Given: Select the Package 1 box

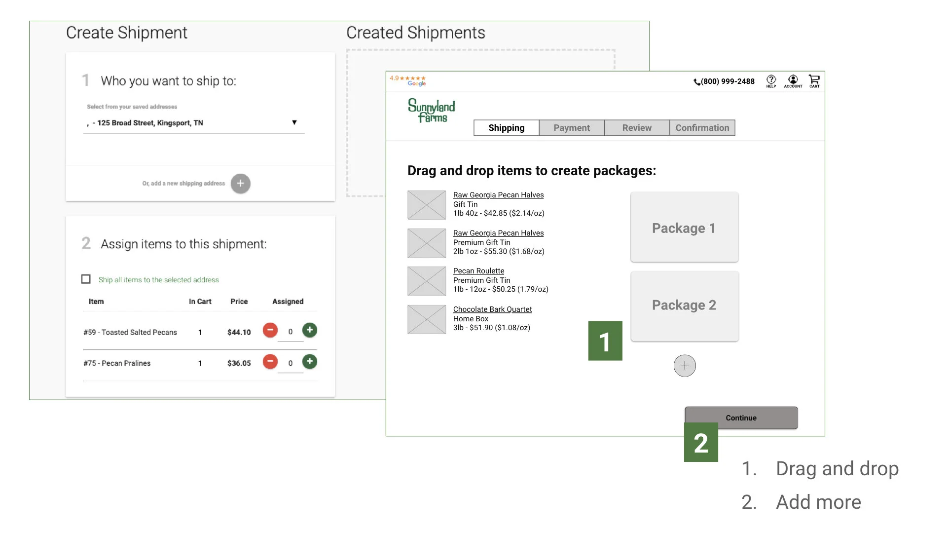Looking at the screenshot, I should (684, 228).
